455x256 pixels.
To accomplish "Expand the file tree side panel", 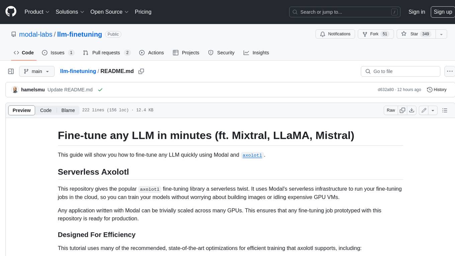I will tap(11, 71).
